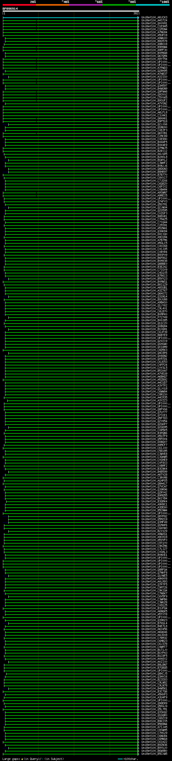
Task: Click UniRef100_C4FP24 row label
Action: coord(154,365)
